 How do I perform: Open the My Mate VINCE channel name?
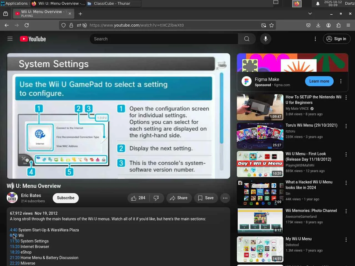(297, 109)
